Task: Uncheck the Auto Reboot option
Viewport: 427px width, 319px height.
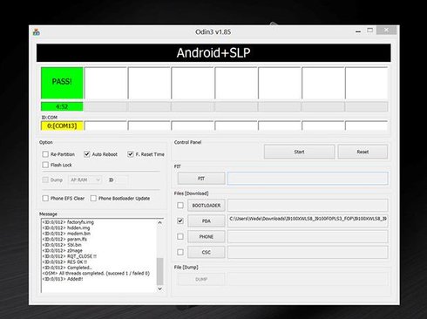Action: point(86,154)
